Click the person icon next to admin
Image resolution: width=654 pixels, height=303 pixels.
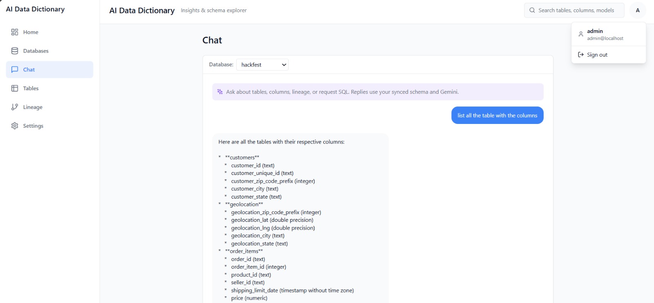581,34
